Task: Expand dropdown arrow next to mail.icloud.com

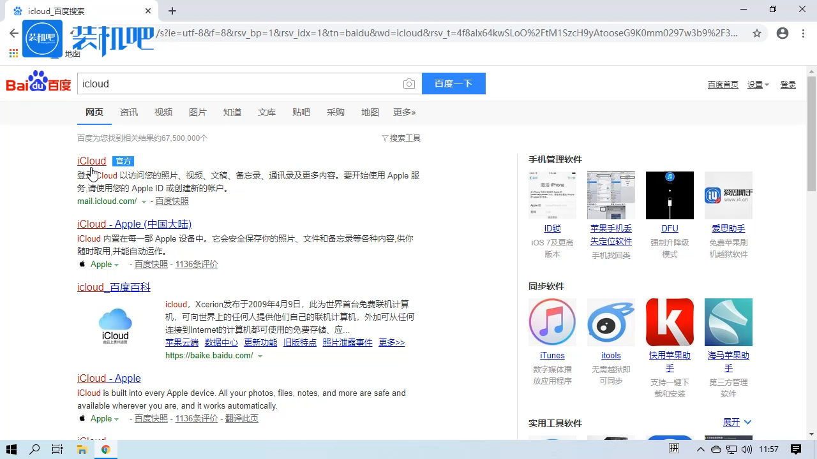Action: 144,201
